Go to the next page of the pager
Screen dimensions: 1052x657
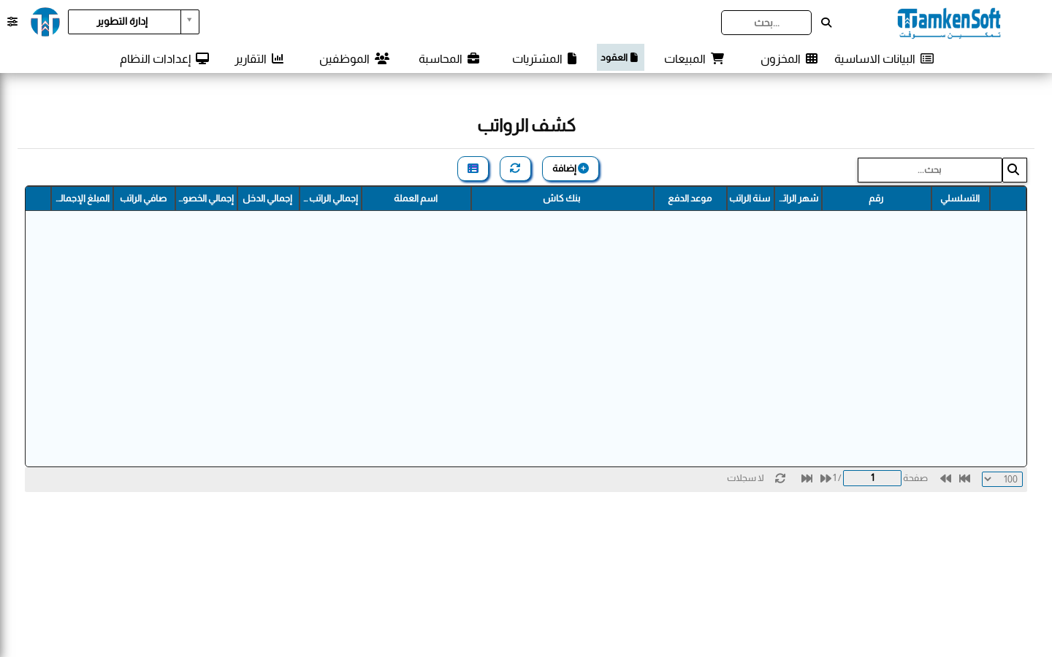point(826,478)
